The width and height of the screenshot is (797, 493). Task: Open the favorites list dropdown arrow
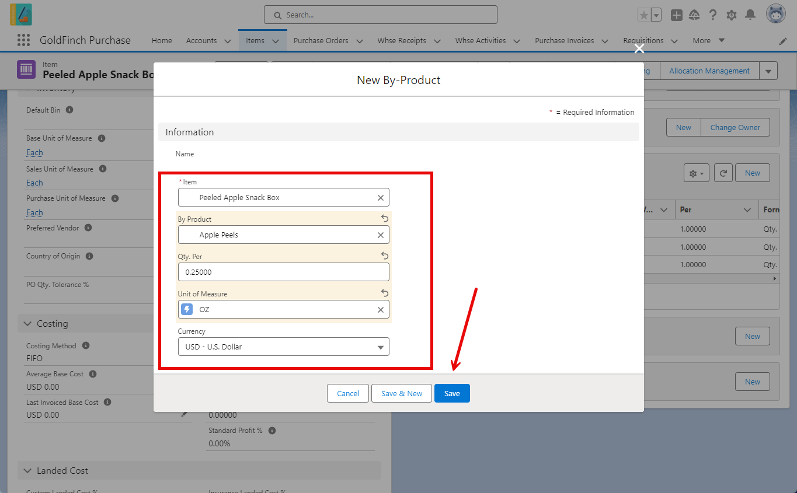tap(656, 15)
